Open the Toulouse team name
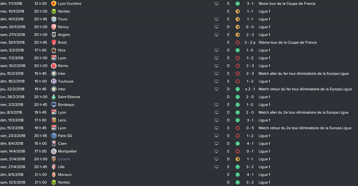The height and width of the screenshot is (186, 358). (x=66, y=81)
